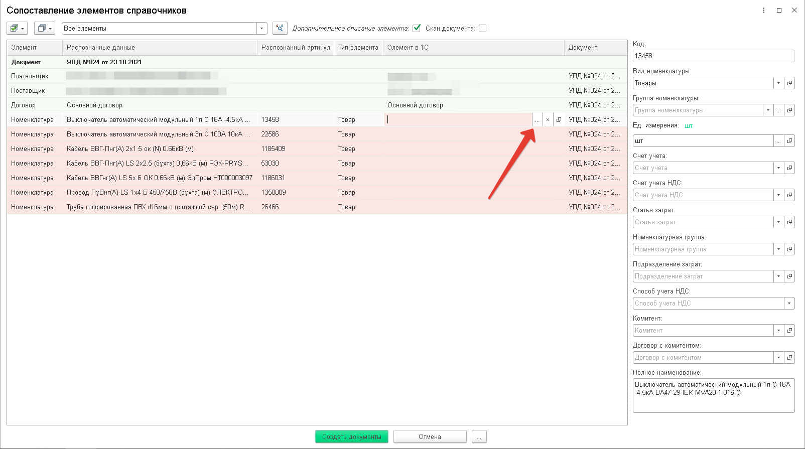Viewport: 805px width, 449px height.
Task: Click the Тип элемента column header
Action: 358,48
